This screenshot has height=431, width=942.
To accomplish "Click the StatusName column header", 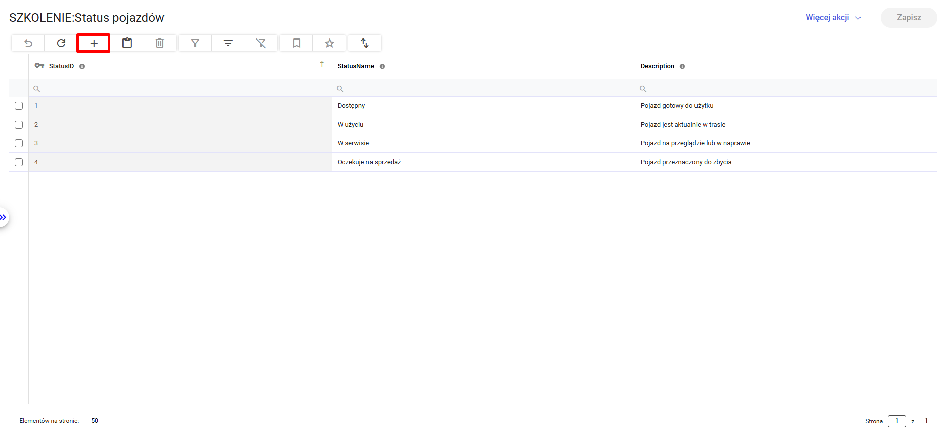I will pos(356,66).
